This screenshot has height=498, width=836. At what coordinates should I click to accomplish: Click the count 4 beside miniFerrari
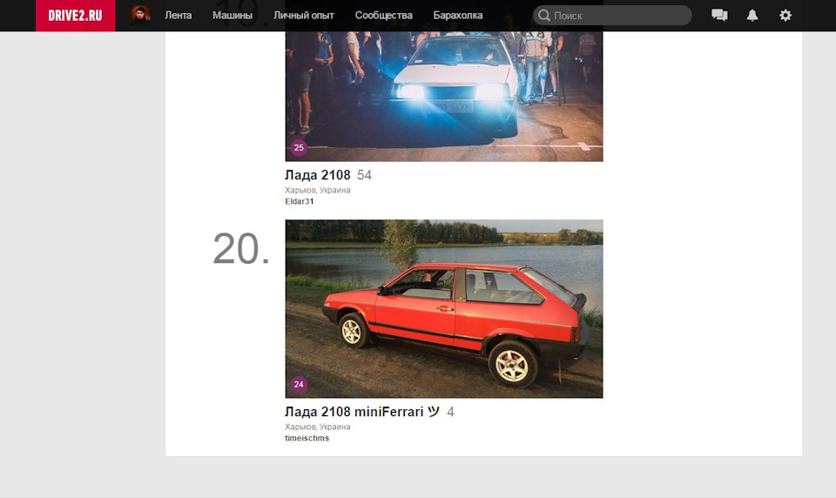point(450,412)
